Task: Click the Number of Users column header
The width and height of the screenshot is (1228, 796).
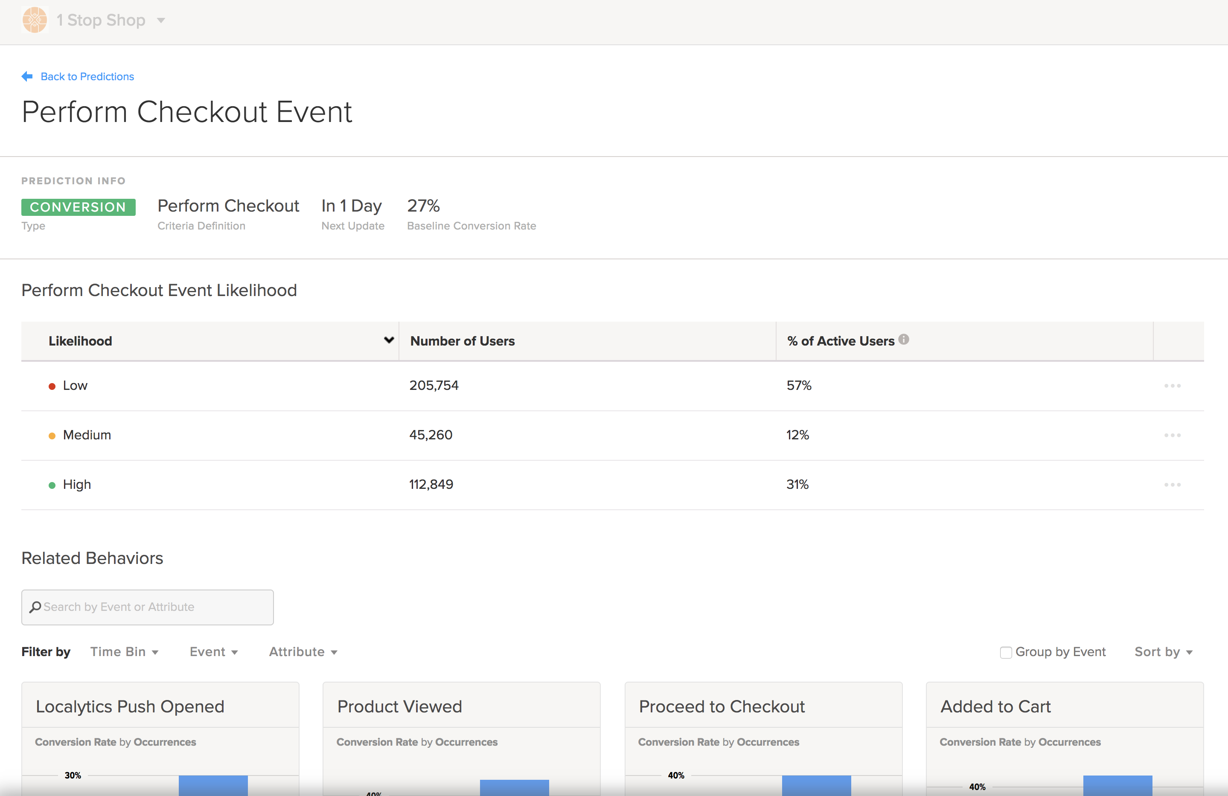Action: (x=462, y=341)
